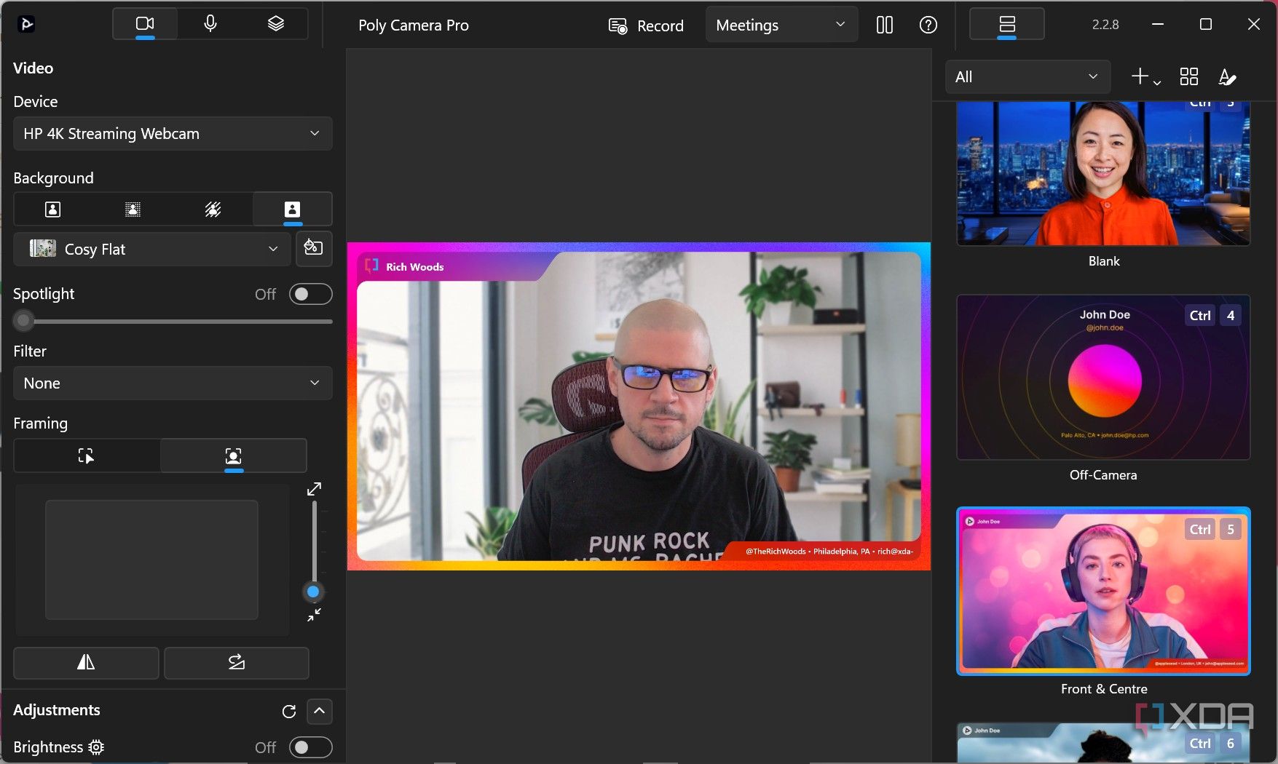This screenshot has height=764, width=1278.
Task: Toggle the split compare view icon
Action: tap(885, 25)
